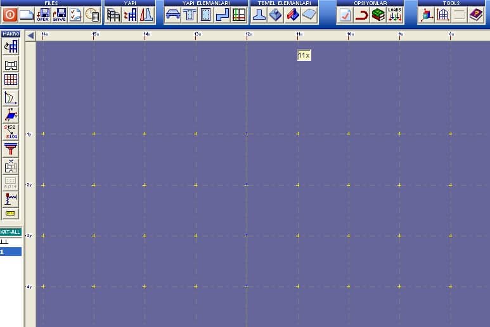
Task: Open the book icon in Tools
Action: (476, 15)
